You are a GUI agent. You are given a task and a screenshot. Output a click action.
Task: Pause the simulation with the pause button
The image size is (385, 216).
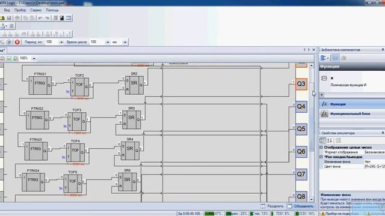pyautogui.click(x=9, y=42)
